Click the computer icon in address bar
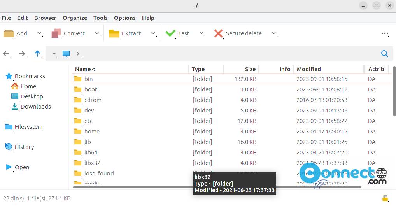This screenshot has width=396, height=207. pyautogui.click(x=66, y=54)
